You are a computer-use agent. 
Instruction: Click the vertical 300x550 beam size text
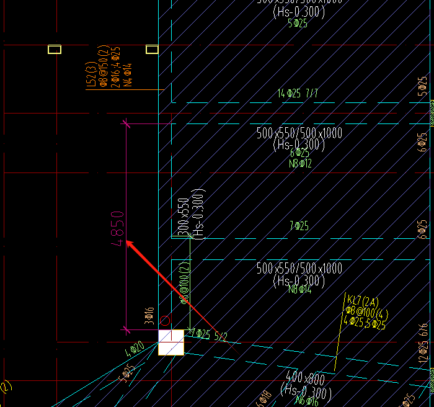(184, 217)
